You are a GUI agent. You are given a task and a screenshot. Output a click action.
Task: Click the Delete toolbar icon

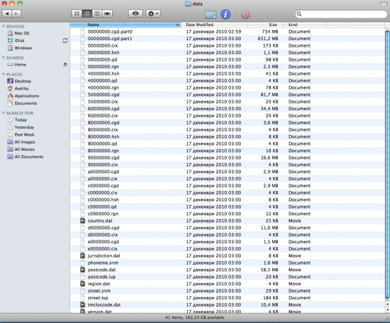click(245, 13)
